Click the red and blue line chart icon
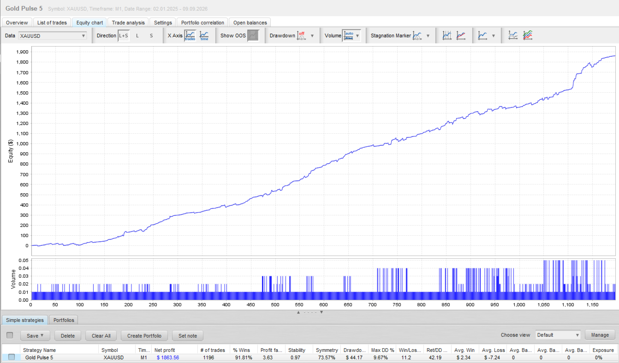This screenshot has height=363, width=619. 461,36
